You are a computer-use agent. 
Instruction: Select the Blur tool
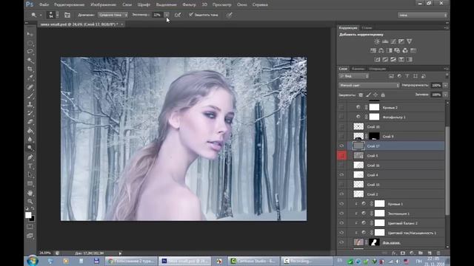pyautogui.click(x=30, y=140)
